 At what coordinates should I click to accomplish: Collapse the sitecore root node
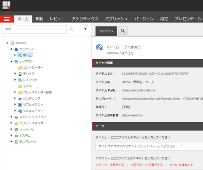tap(8, 43)
